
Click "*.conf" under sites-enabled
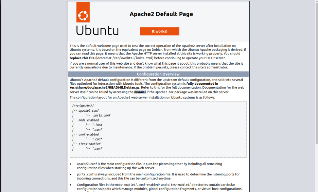[97, 149]
